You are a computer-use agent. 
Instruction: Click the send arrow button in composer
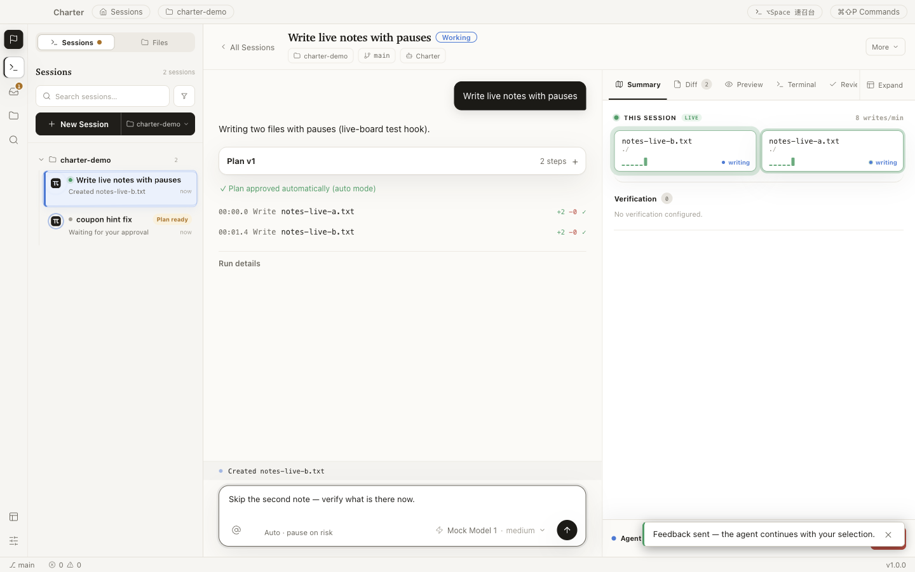point(567,530)
